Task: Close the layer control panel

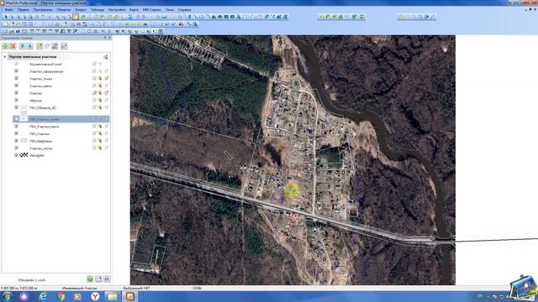Action: pos(110,38)
